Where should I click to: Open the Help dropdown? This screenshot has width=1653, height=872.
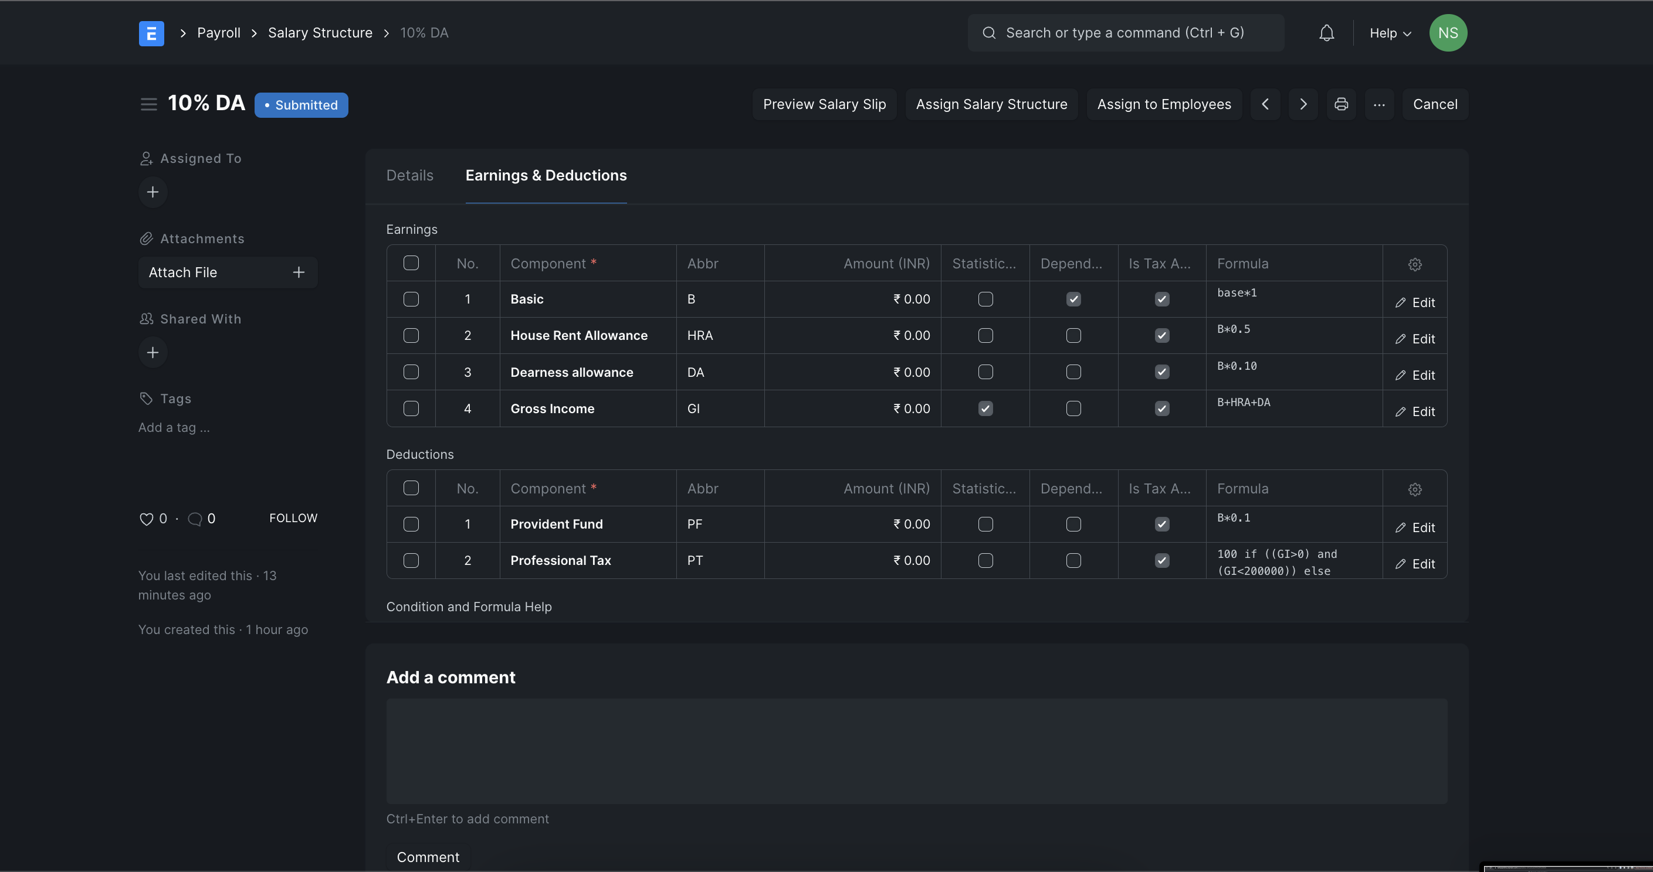click(x=1388, y=33)
